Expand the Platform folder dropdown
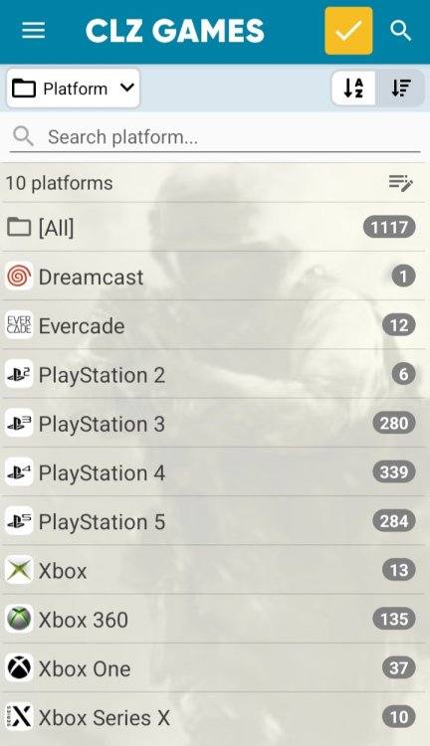Screen dimensions: 430x746 point(73,89)
